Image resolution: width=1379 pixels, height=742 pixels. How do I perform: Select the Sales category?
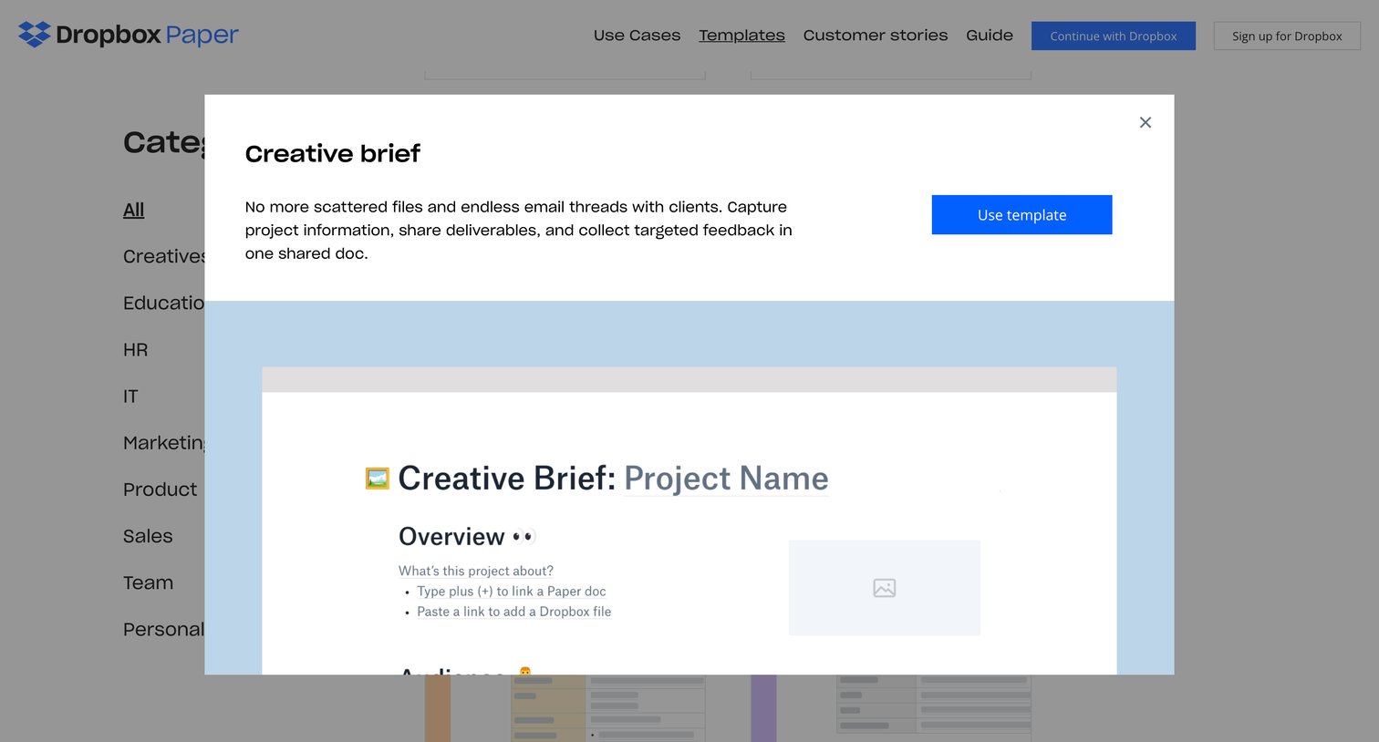[148, 536]
